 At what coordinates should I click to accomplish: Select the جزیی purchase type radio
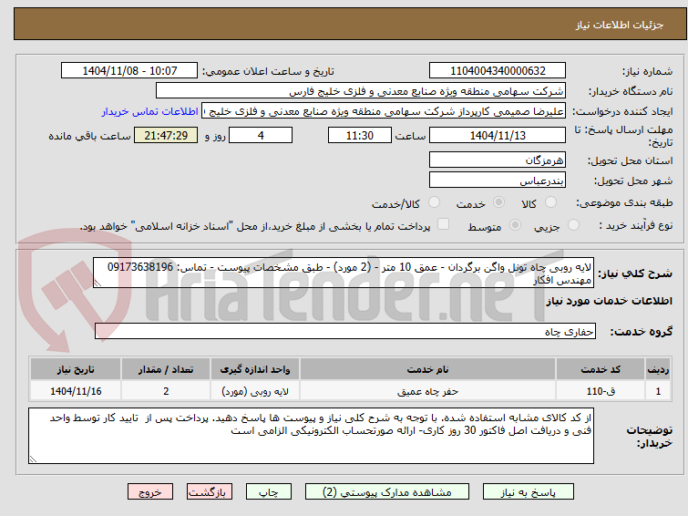(x=573, y=225)
